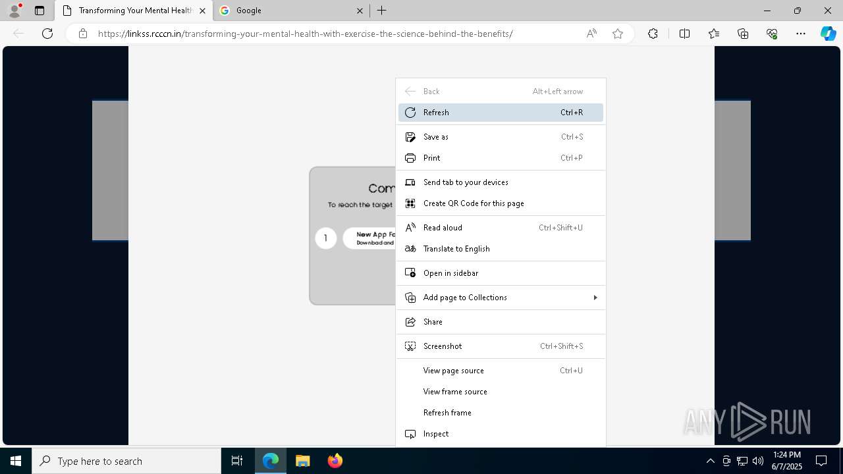Image resolution: width=843 pixels, height=474 pixels.
Task: Show hidden system tray icons
Action: (710, 461)
